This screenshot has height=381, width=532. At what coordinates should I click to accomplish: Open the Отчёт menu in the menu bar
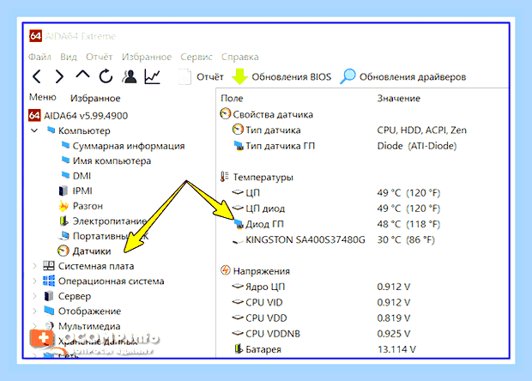99,57
